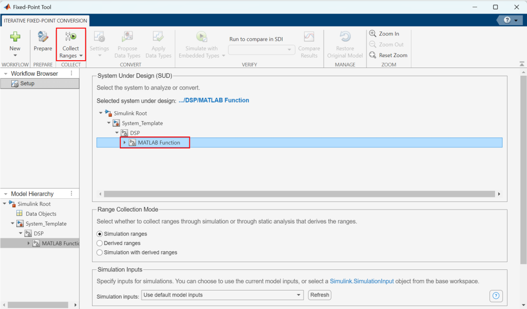Viewport: 527px width, 309px height.
Task: Click the Collect Ranges icon
Action: (71, 37)
